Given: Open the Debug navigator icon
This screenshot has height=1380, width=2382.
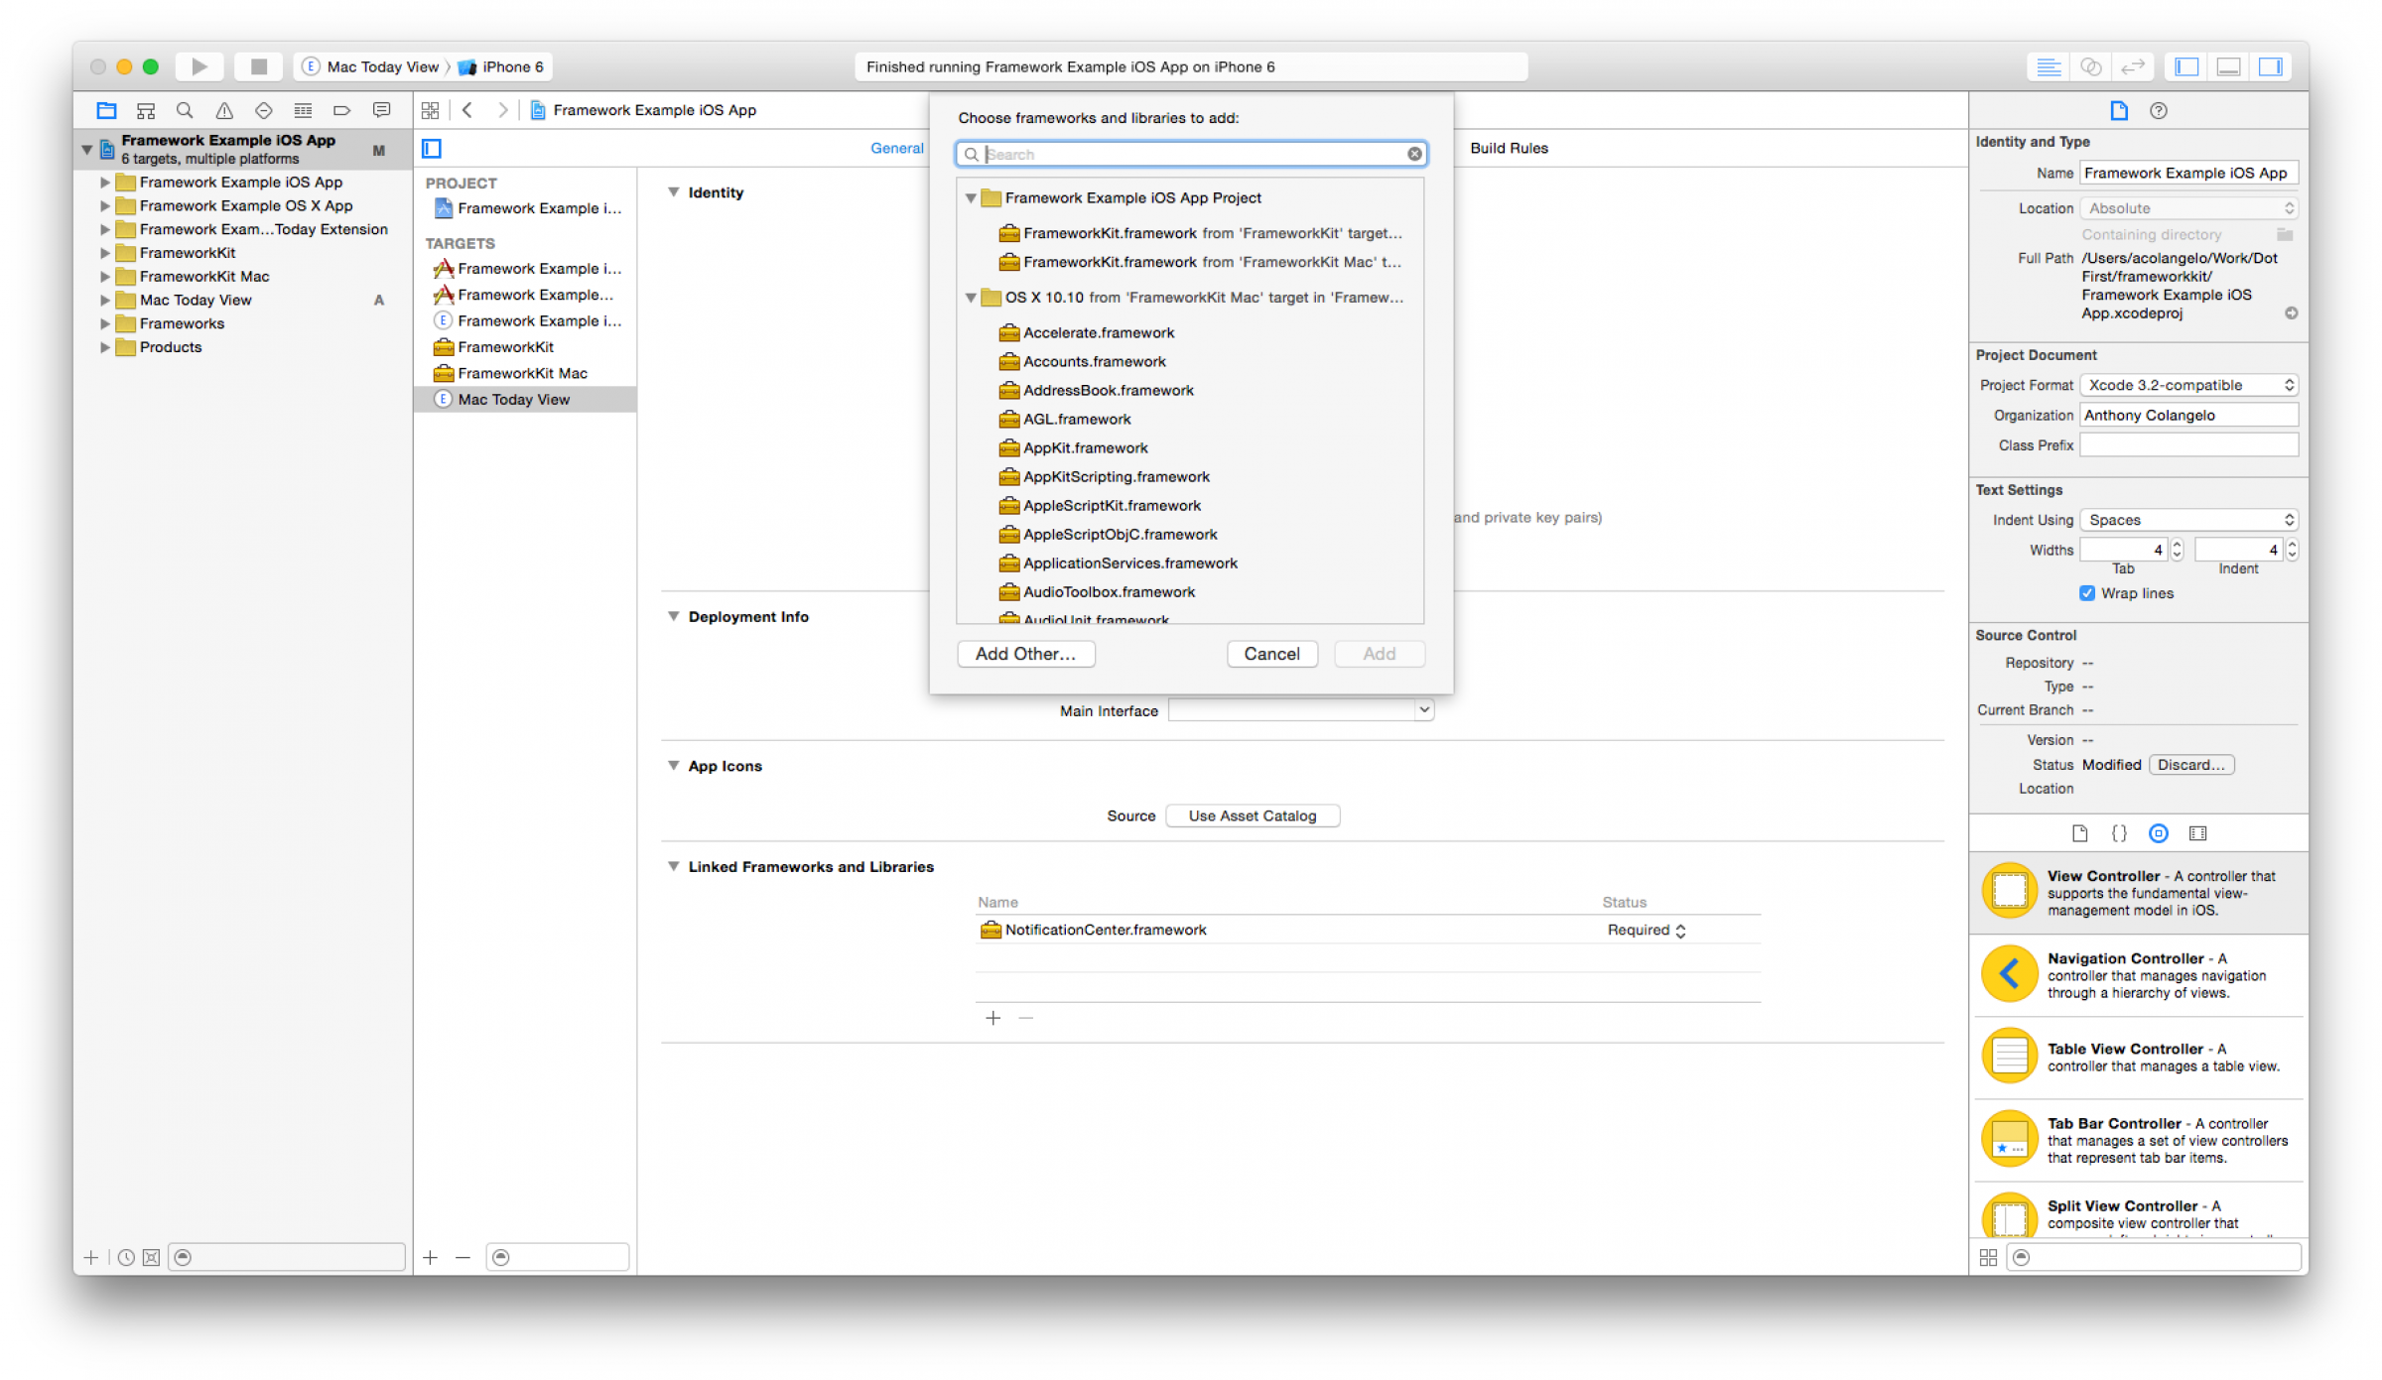Looking at the screenshot, I should click(303, 110).
